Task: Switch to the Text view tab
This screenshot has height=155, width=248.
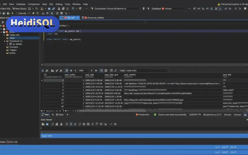Action: coord(45,115)
